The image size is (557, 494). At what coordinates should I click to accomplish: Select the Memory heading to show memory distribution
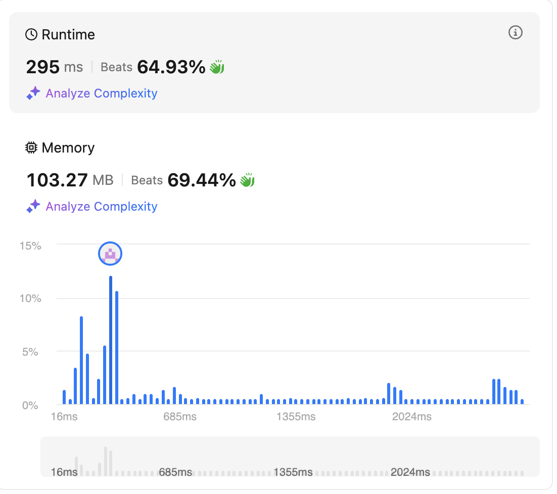pyautogui.click(x=68, y=147)
